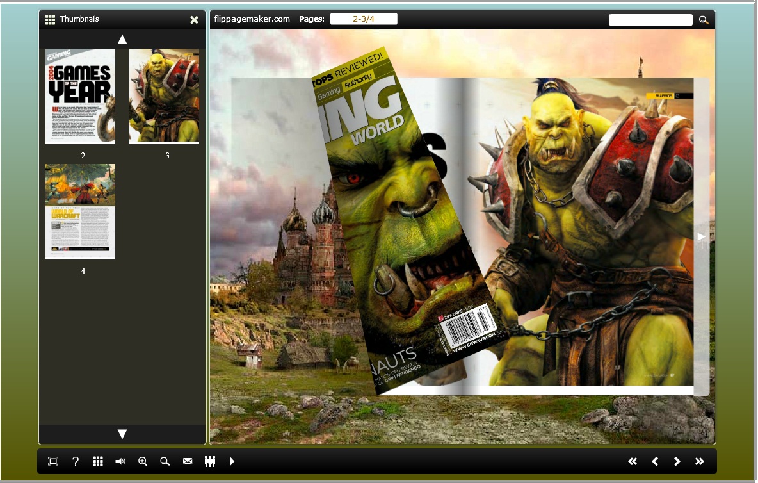Start auto flip playback

point(232,461)
